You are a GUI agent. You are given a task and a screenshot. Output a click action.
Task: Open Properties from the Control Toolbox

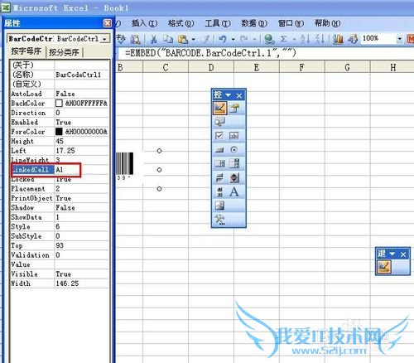click(234, 108)
